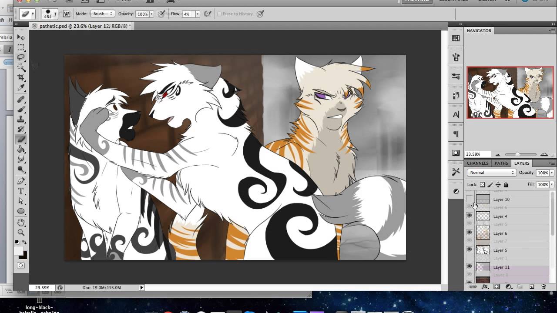Swap foreground and background colors
This screenshot has height=313, width=557.
click(x=24, y=242)
